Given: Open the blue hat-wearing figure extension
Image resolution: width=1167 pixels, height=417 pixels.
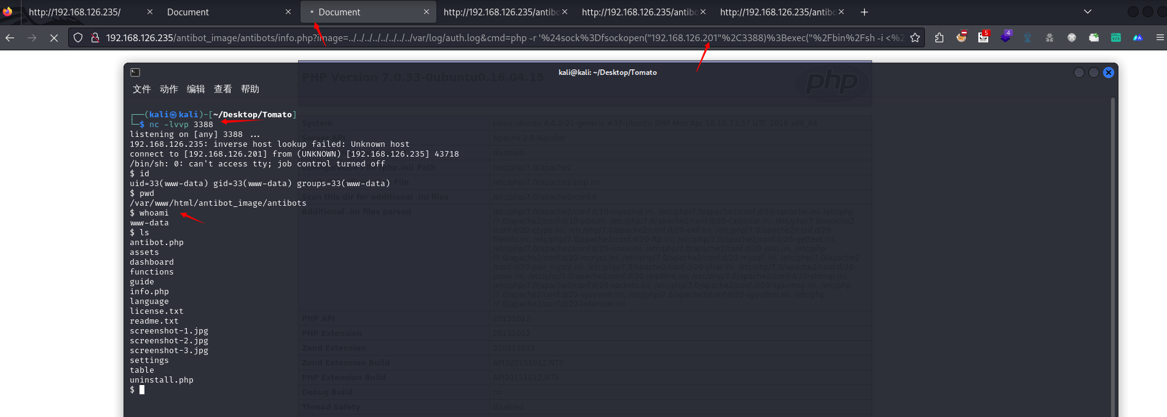Looking at the screenshot, I should [1028, 37].
